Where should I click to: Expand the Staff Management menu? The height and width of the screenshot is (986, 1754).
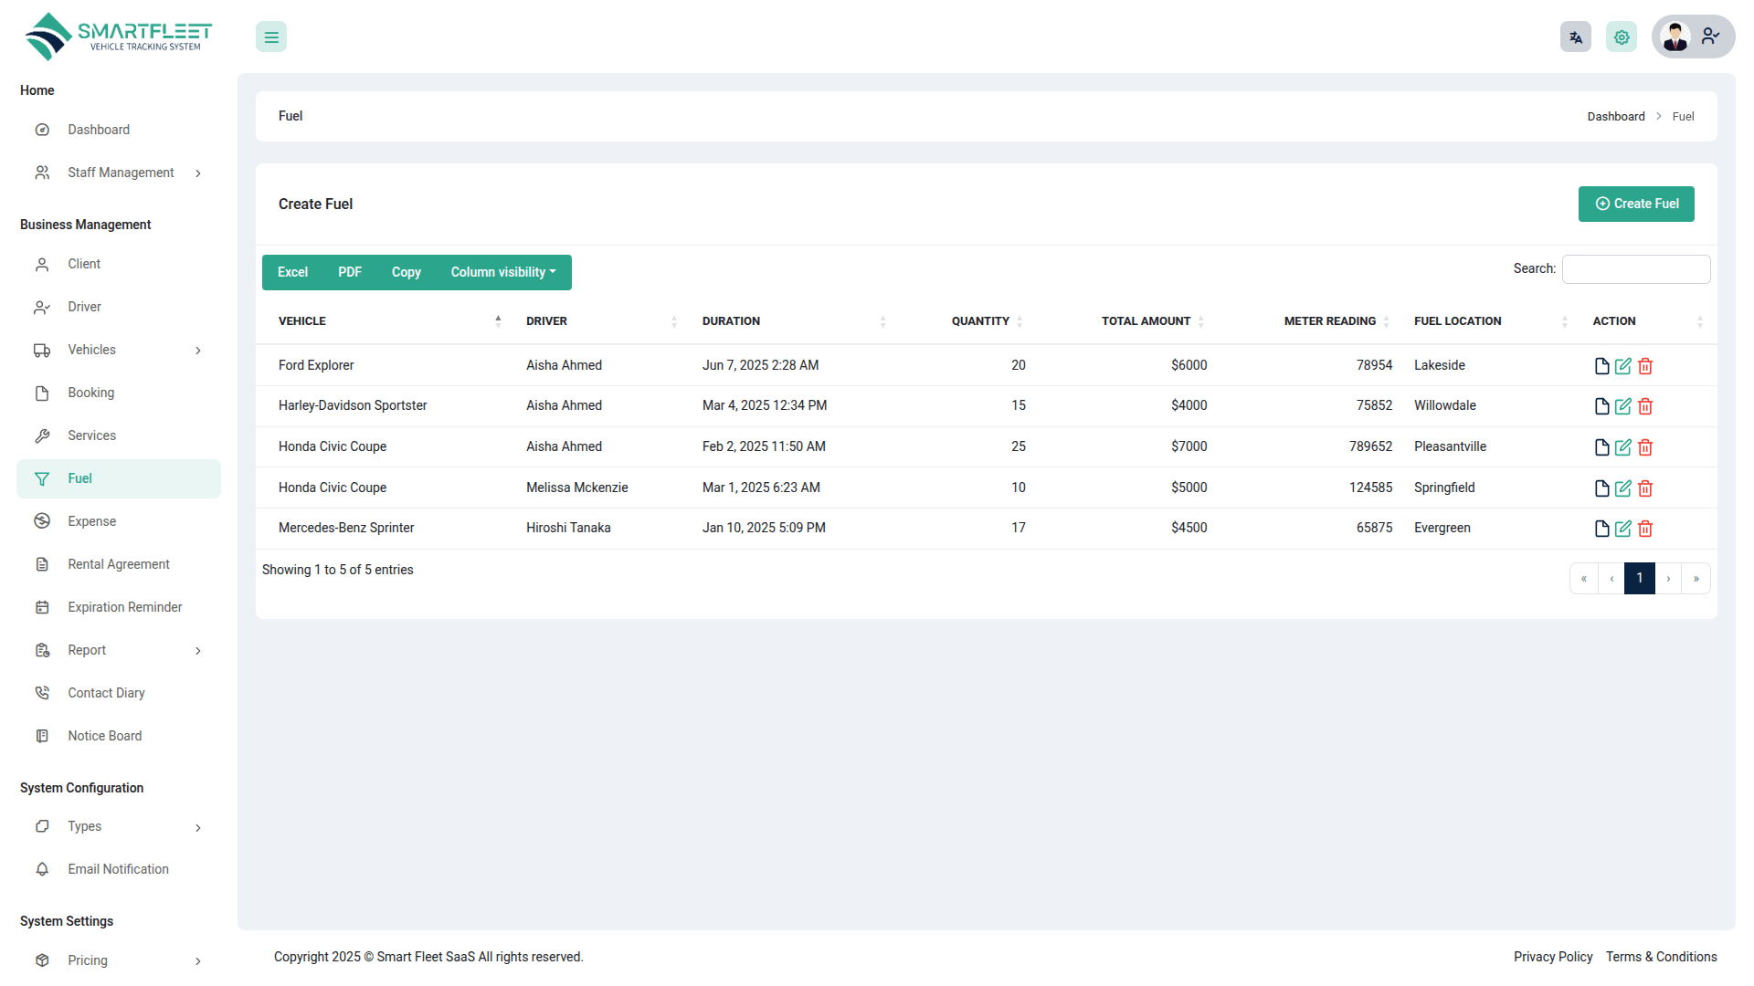click(x=119, y=173)
